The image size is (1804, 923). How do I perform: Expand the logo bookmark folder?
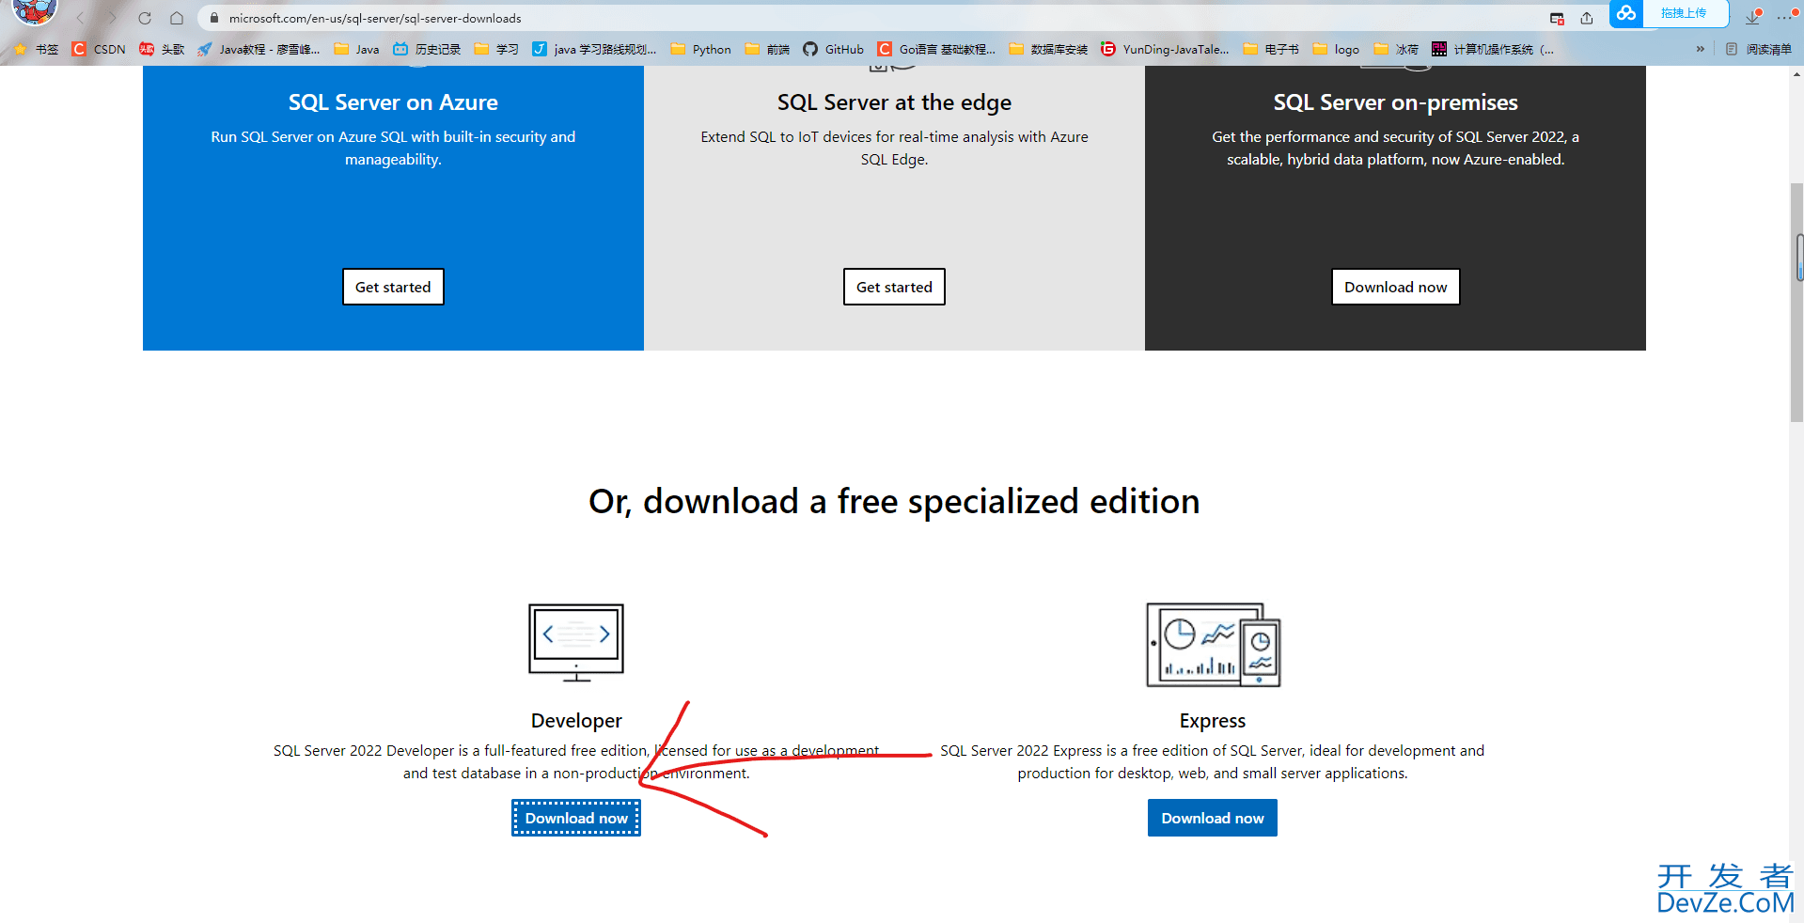pyautogui.click(x=1336, y=49)
